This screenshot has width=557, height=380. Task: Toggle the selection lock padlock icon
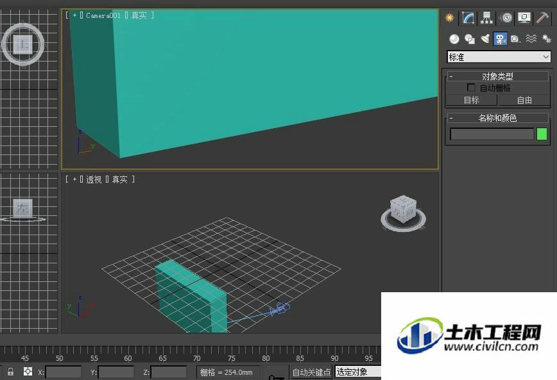11,372
